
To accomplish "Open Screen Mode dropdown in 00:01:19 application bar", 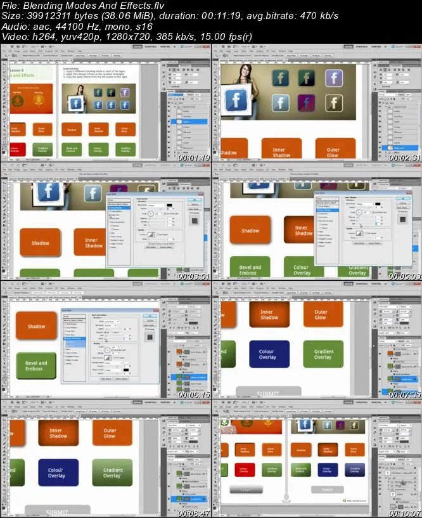I will [x=51, y=46].
